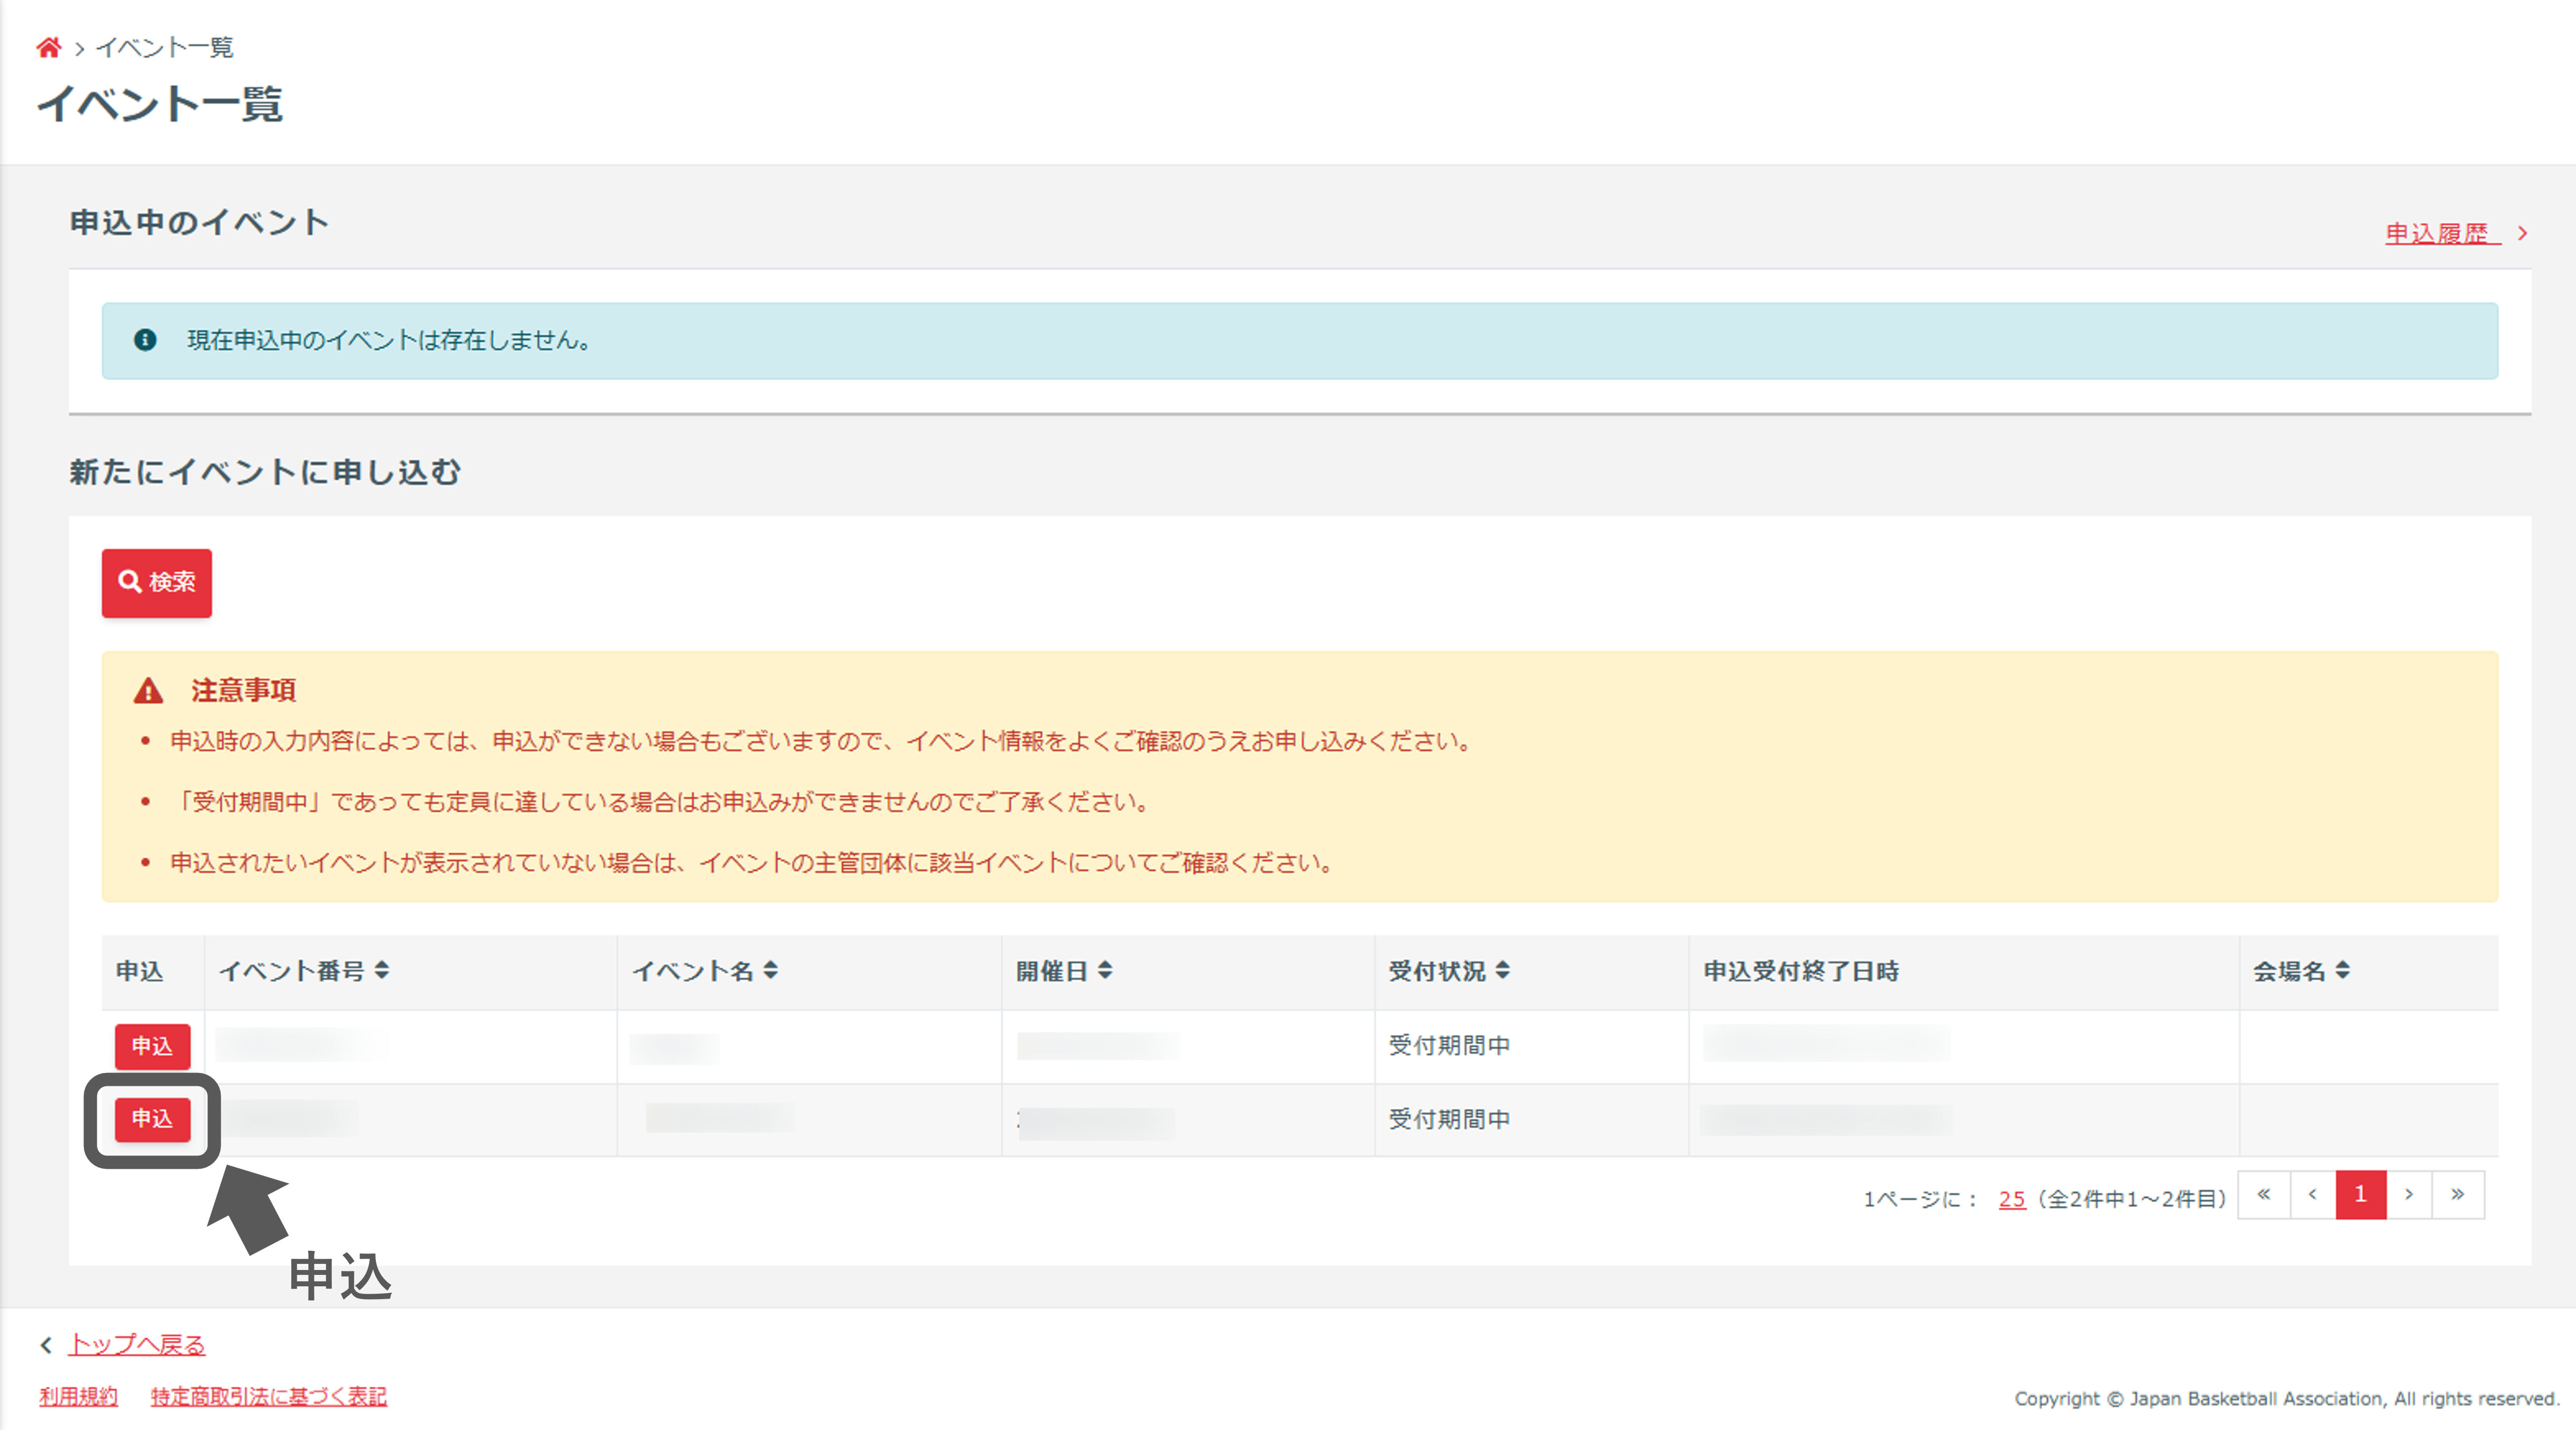Viewport: 2576px width, 1430px height.
Task: Sort by イベント名 column arrows
Action: pyautogui.click(x=770, y=970)
